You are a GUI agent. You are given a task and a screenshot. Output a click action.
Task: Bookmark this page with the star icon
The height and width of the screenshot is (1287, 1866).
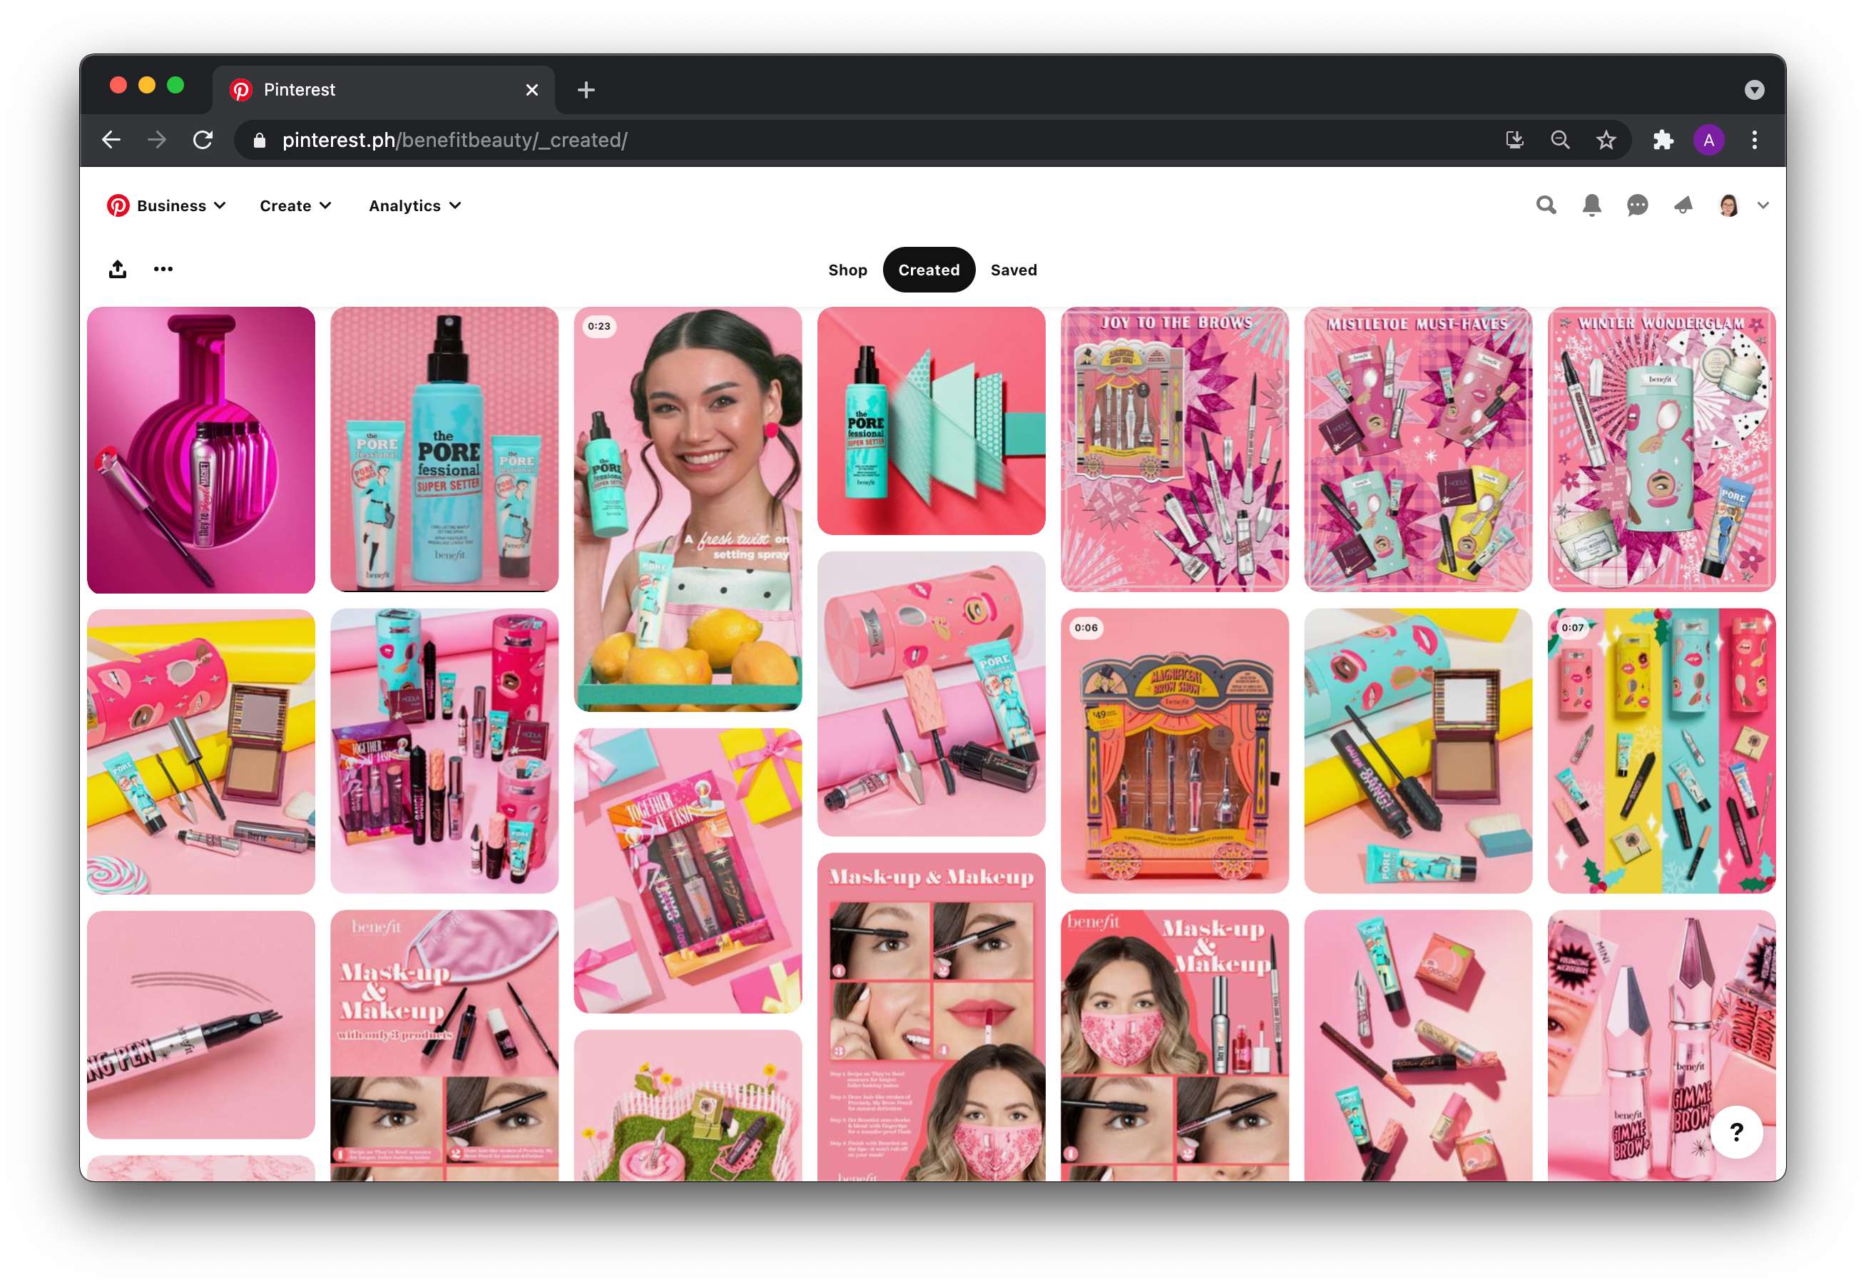point(1606,141)
